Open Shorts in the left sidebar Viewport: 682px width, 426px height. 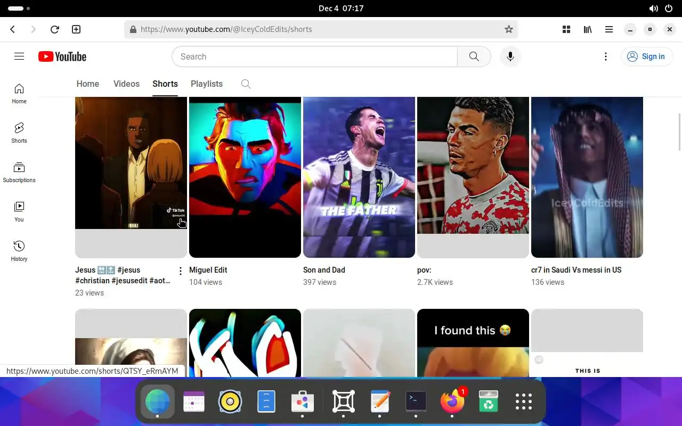pos(19,133)
